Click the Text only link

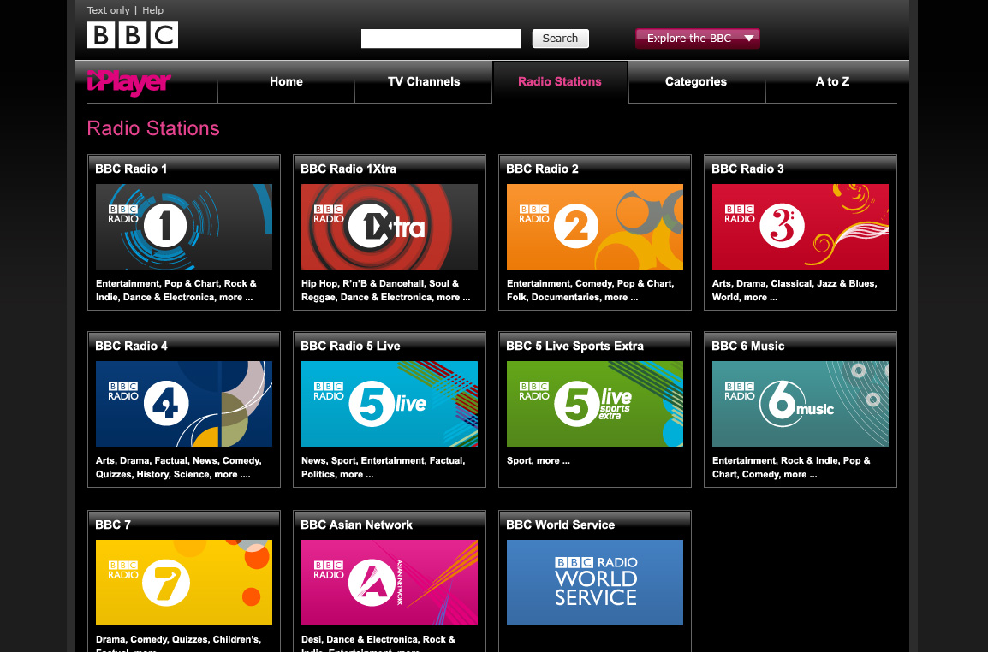(x=109, y=10)
